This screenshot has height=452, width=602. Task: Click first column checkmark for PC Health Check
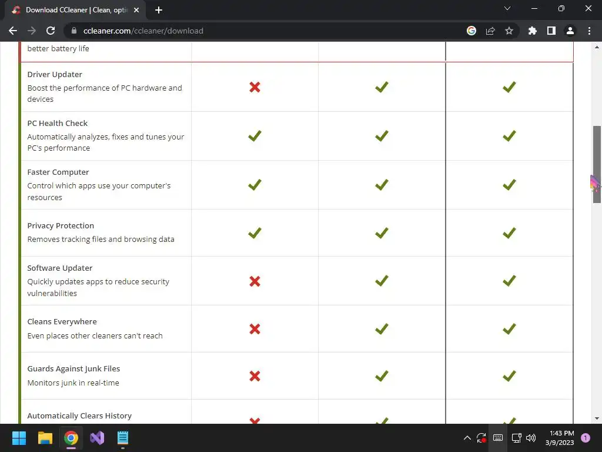(x=255, y=136)
